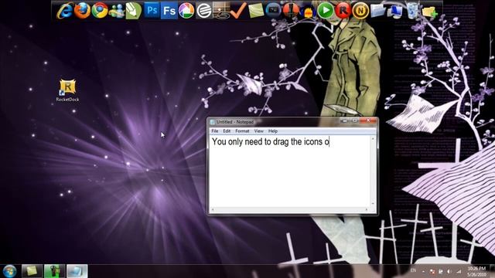Open the dark screen-shaped dock icon
Screen dimensions: 495x278
click(x=273, y=10)
